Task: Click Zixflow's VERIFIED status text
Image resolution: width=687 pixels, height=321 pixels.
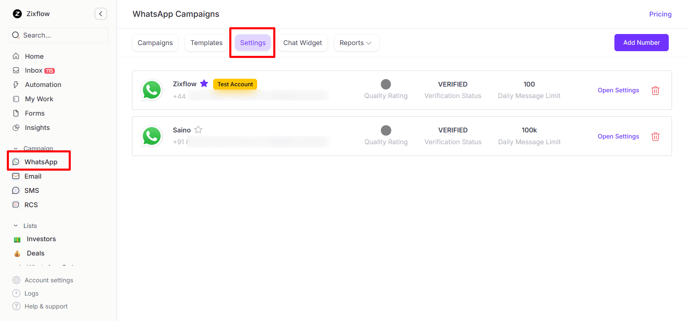Action: (x=453, y=84)
